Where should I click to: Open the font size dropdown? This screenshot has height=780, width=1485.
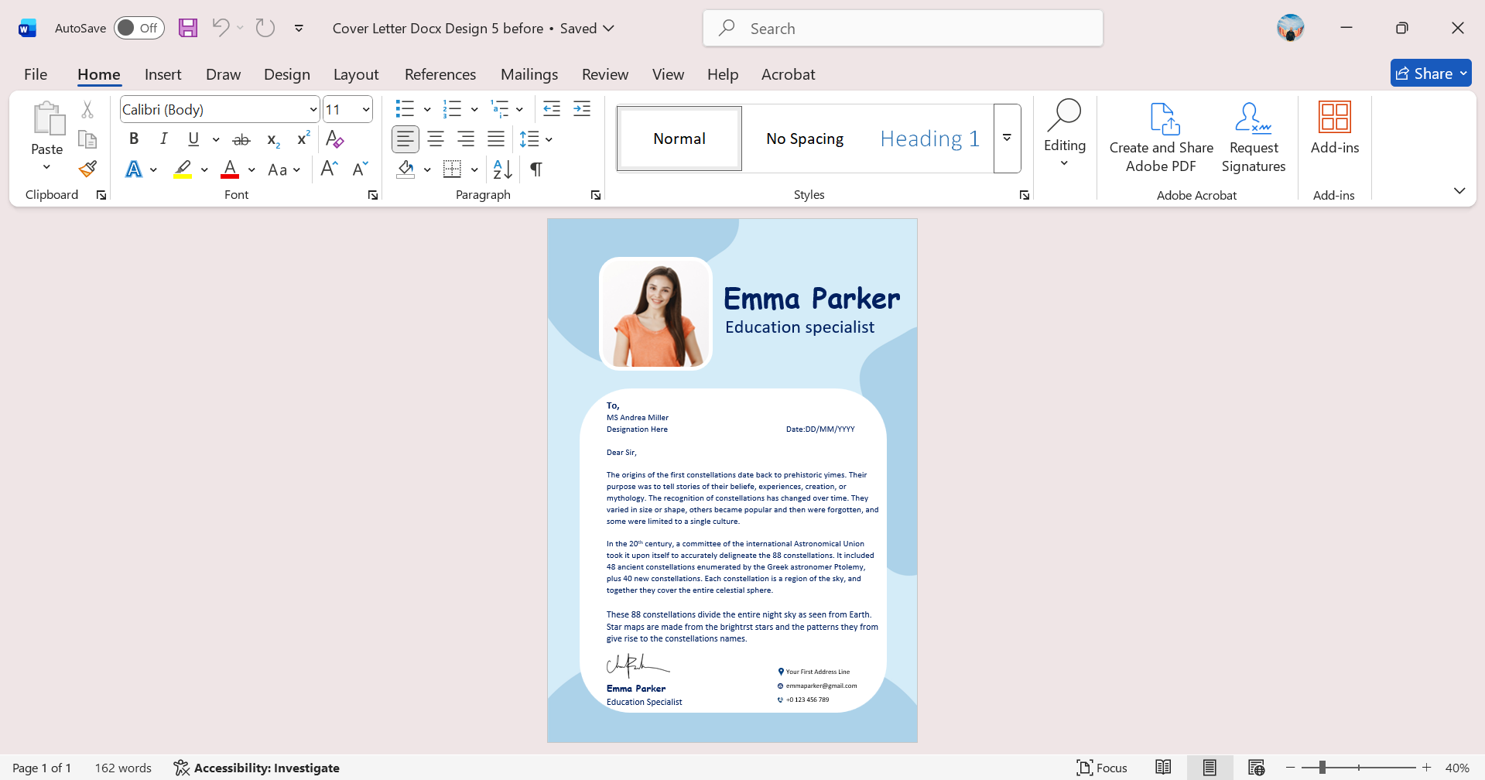pos(365,109)
